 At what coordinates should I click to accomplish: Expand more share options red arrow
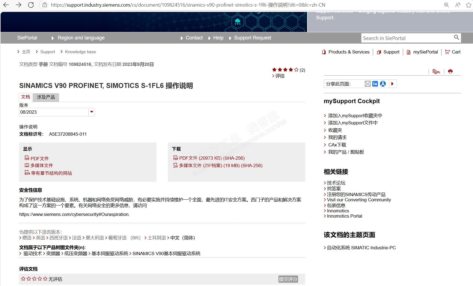tap(392, 84)
